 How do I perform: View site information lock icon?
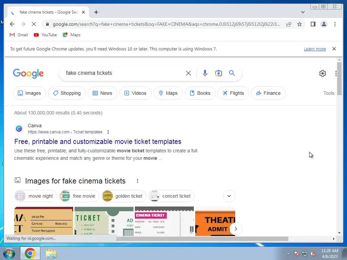click(x=47, y=24)
